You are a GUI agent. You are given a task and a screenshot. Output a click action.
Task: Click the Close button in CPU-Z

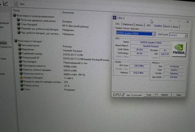click(x=179, y=95)
